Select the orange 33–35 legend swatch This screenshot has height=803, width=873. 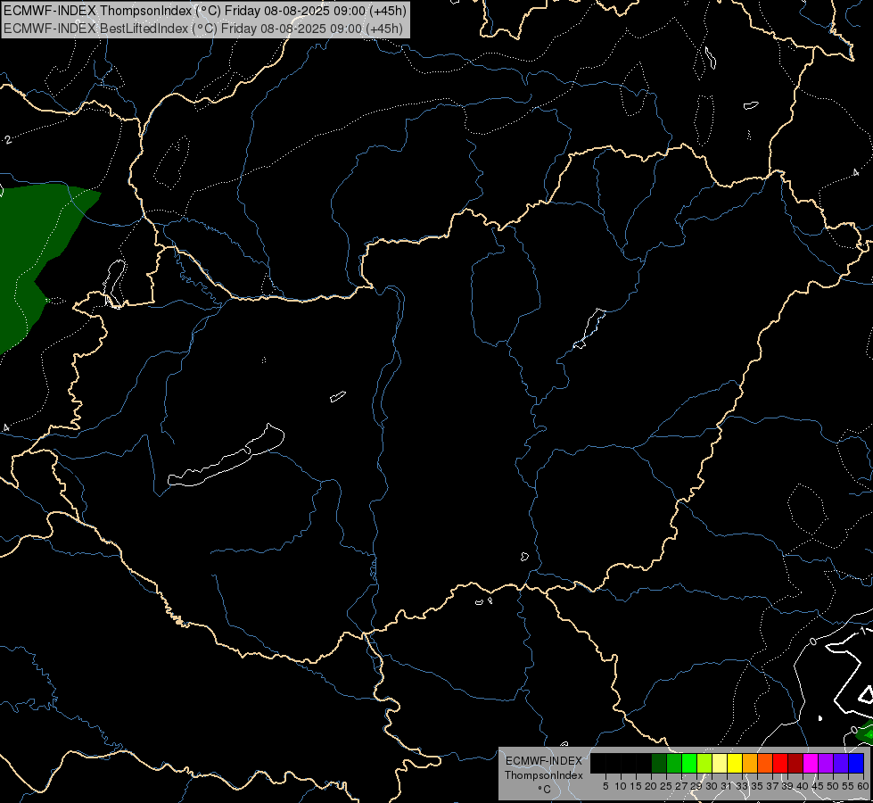pos(750,764)
